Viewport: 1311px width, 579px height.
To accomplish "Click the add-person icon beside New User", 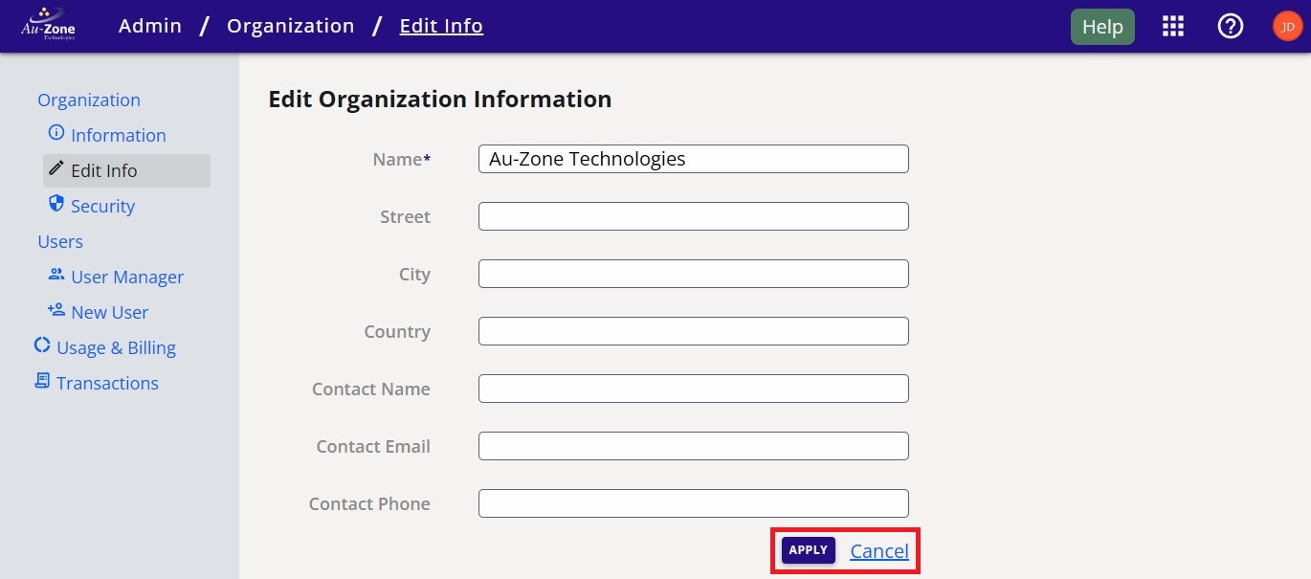I will tap(56, 311).
